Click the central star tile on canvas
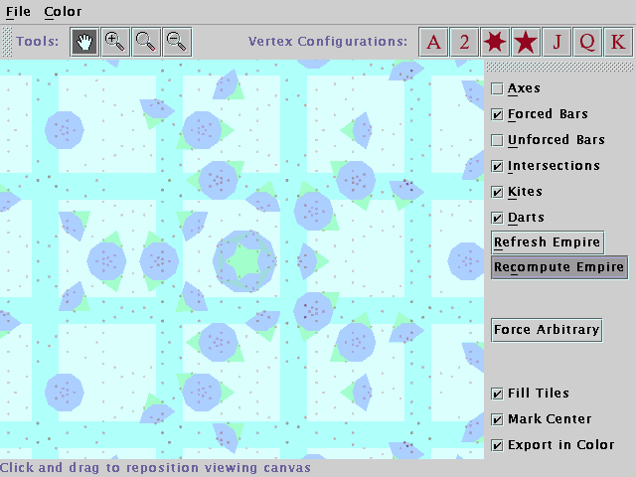The width and height of the screenshot is (636, 477). 244,261
